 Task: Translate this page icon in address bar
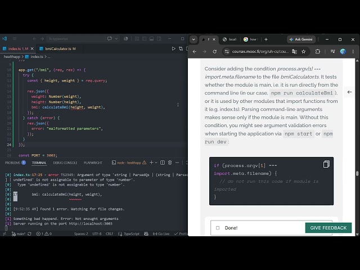tap(294, 52)
